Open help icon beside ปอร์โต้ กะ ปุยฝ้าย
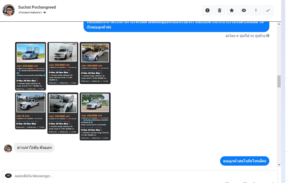Screen dimensions: 288x183 (268, 36)
